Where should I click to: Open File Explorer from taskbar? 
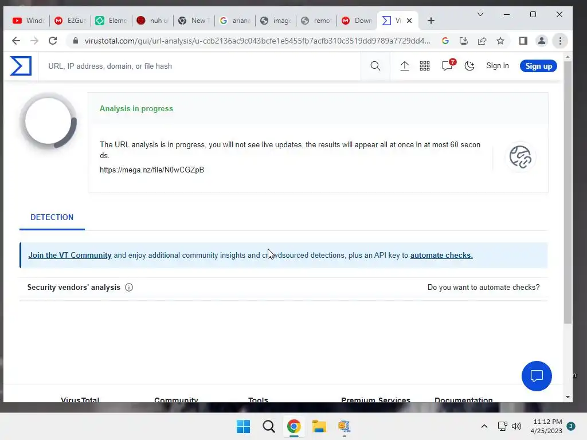(319, 426)
